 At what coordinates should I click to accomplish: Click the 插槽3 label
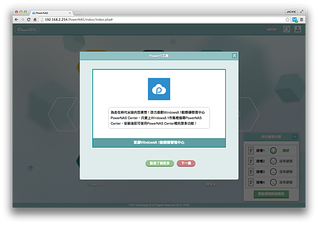coord(260,172)
